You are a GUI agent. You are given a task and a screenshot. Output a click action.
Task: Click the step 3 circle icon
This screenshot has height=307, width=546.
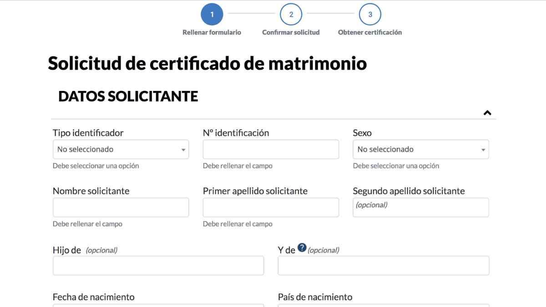(x=370, y=14)
